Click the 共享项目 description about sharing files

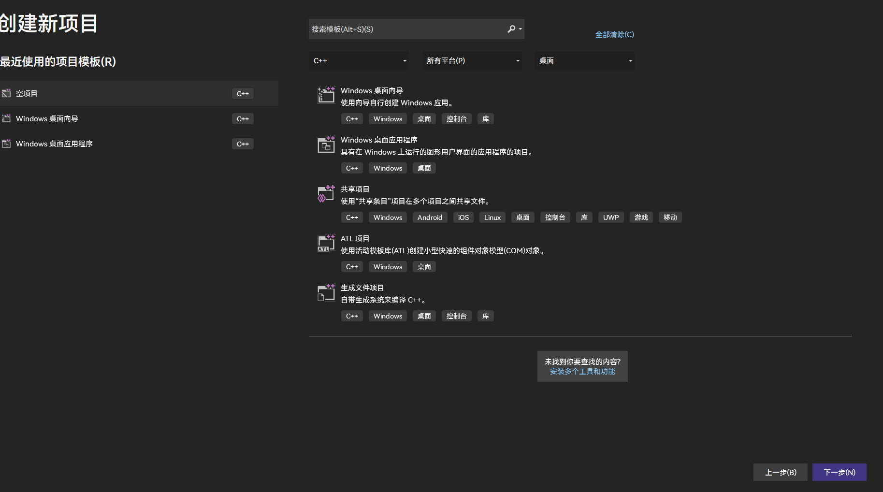(417, 201)
